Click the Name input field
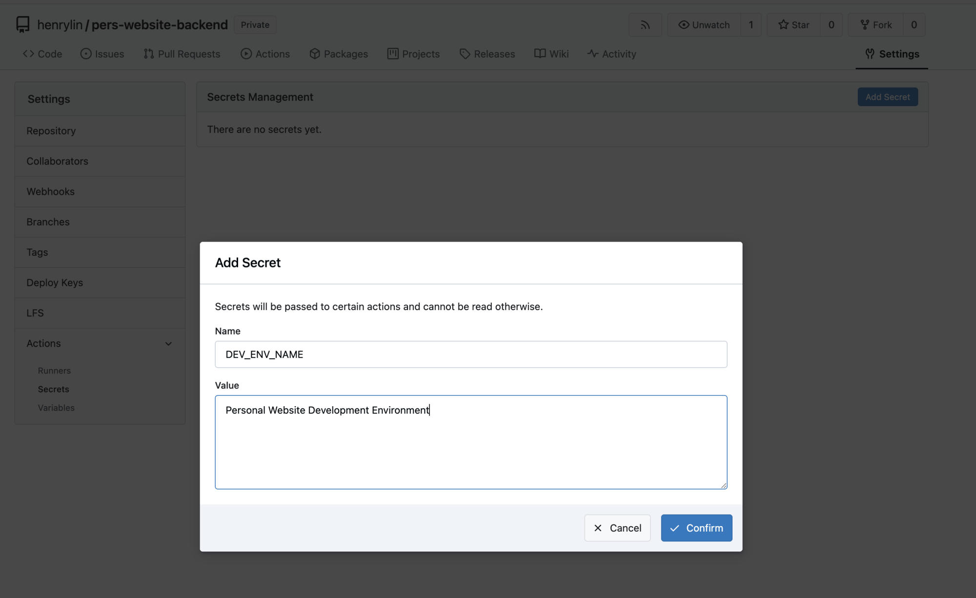The height and width of the screenshot is (598, 976). click(x=470, y=354)
